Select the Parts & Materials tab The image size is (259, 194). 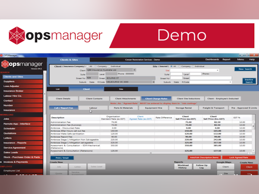point(123,108)
